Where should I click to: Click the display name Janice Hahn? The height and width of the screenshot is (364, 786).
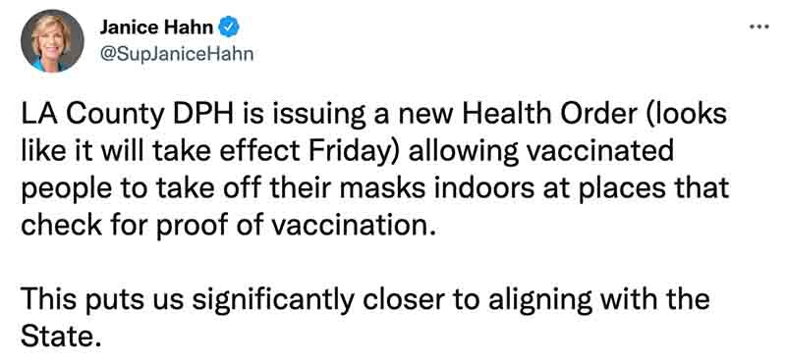click(x=156, y=27)
